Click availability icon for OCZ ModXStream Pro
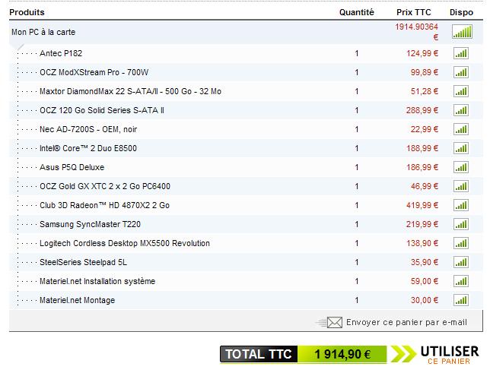The image size is (490, 376). [x=461, y=72]
